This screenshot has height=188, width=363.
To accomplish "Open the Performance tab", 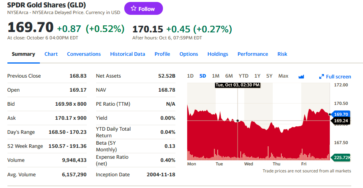I will point(253,54).
